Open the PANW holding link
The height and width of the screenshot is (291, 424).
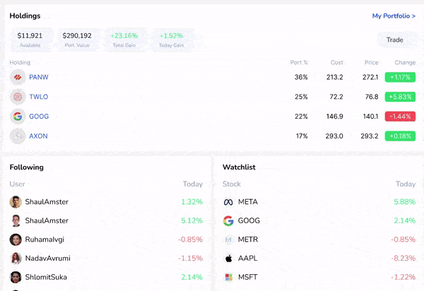(39, 77)
